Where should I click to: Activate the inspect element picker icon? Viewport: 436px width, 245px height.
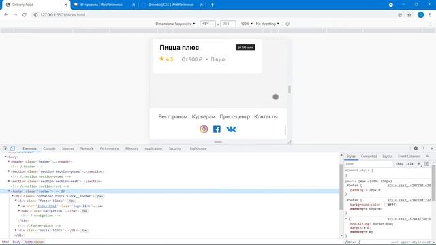pyautogui.click(x=5, y=148)
